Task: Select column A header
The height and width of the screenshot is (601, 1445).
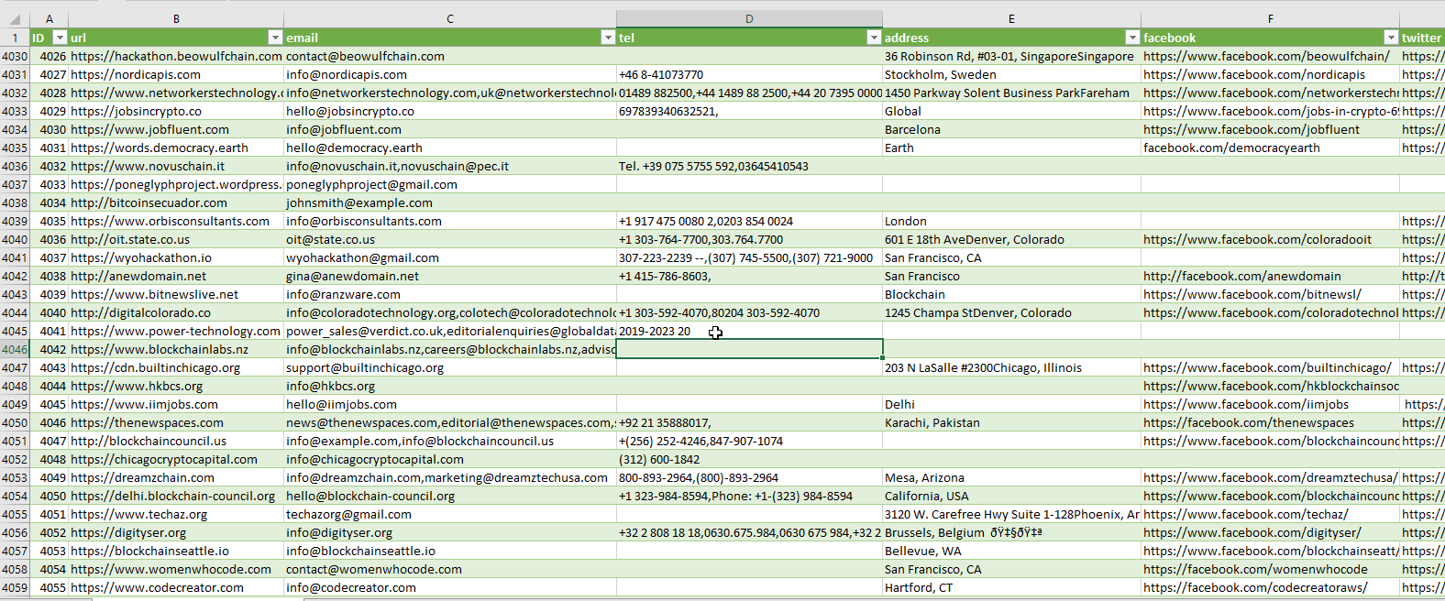Action: coord(50,18)
